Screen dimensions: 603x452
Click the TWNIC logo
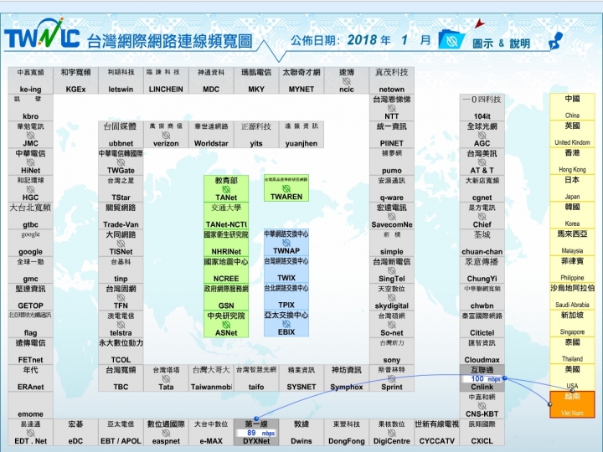tap(42, 33)
